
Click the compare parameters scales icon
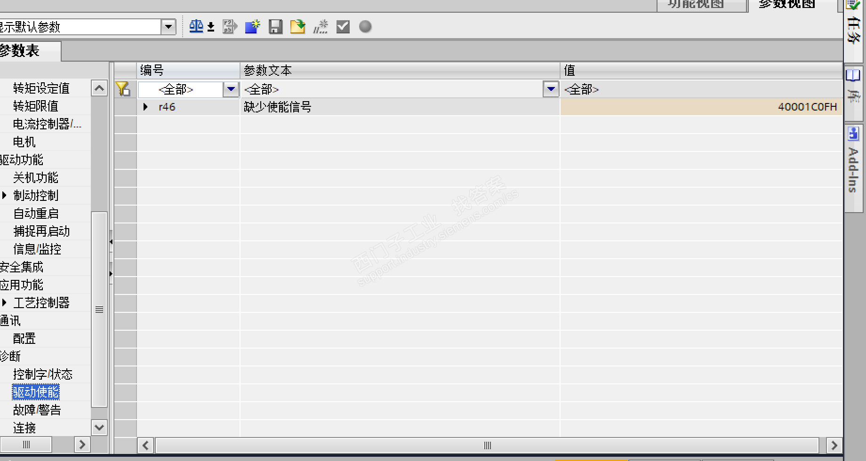(196, 26)
